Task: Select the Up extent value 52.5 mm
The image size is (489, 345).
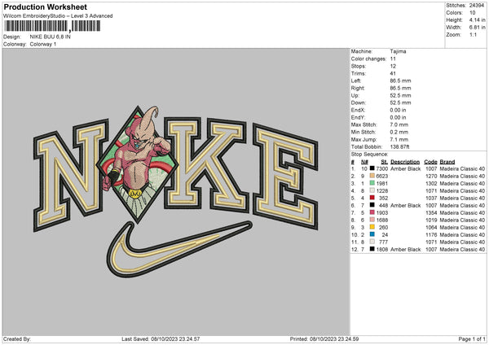Action: point(400,95)
